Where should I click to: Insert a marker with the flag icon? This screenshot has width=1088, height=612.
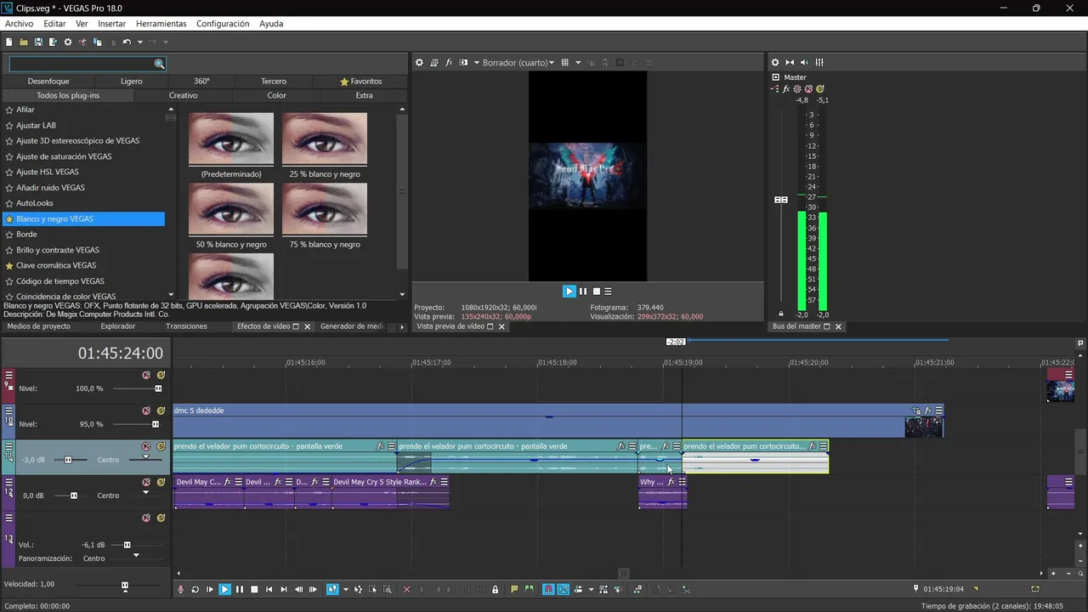click(514, 589)
